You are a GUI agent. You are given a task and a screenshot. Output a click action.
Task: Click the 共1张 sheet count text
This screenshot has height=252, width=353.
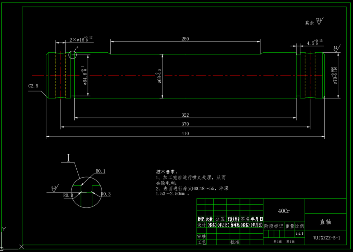coord(278,242)
